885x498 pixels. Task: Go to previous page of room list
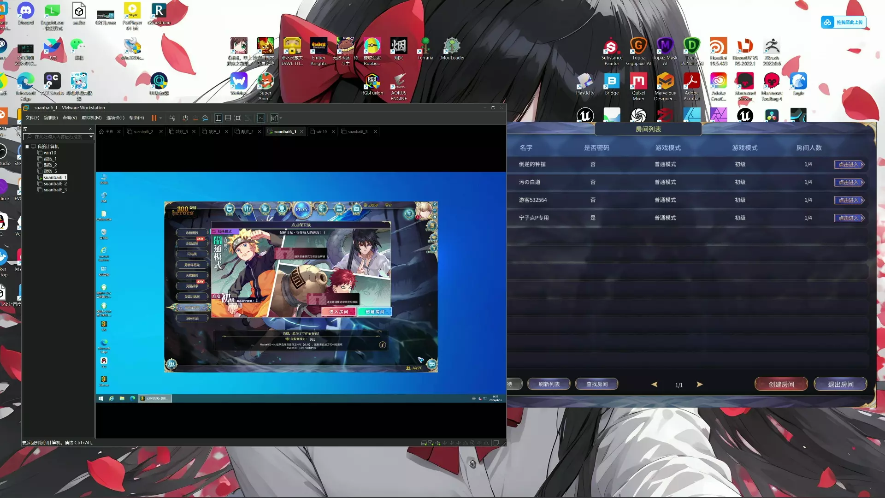click(654, 384)
